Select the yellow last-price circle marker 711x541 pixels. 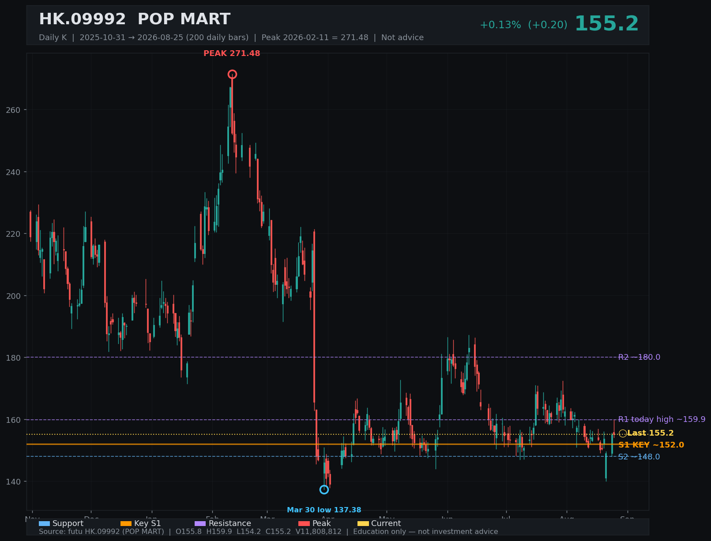(623, 433)
